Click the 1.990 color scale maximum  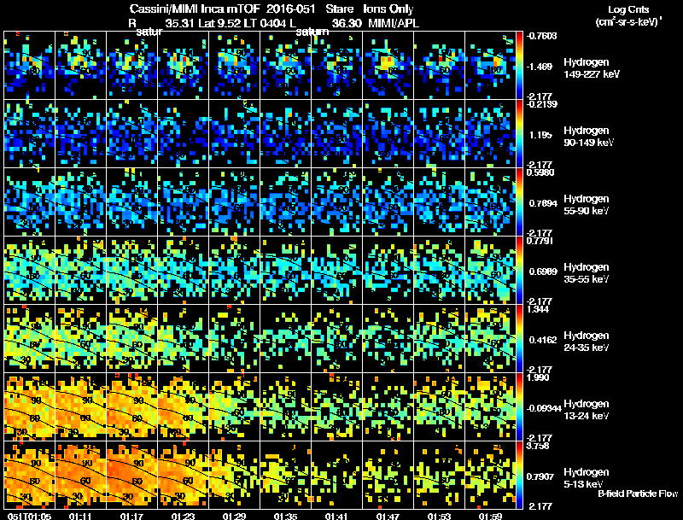[538, 377]
